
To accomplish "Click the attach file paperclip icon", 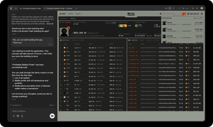I will coord(14,116).
